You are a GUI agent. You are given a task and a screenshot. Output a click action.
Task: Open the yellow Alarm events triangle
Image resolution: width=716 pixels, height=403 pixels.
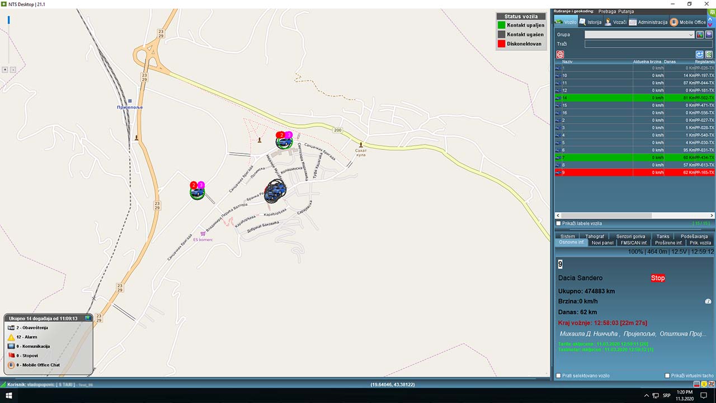coord(11,337)
